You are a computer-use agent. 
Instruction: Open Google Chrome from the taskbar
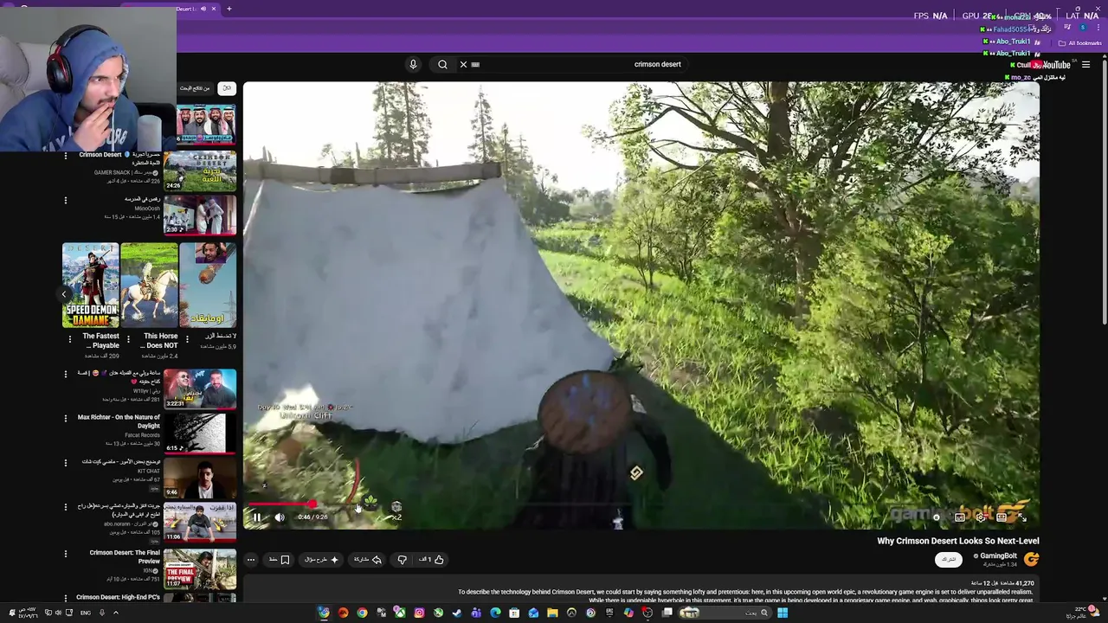click(x=362, y=613)
